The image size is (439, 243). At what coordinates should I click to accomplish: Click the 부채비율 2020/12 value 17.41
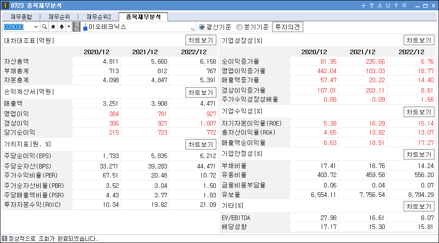(x=328, y=166)
